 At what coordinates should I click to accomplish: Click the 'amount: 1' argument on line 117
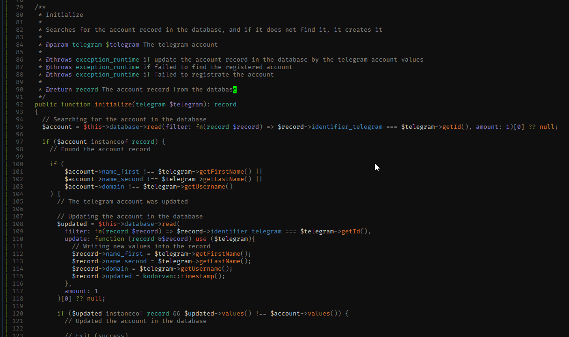pos(81,291)
